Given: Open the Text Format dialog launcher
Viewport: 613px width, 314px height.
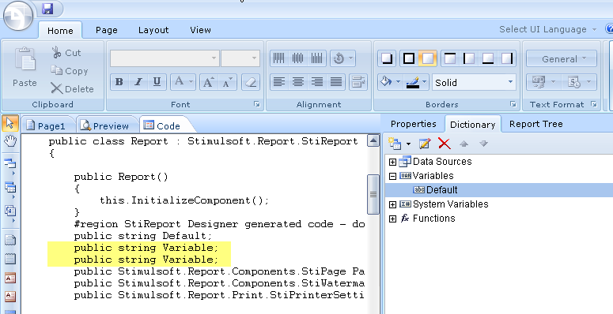Looking at the screenshot, I should coord(594,104).
